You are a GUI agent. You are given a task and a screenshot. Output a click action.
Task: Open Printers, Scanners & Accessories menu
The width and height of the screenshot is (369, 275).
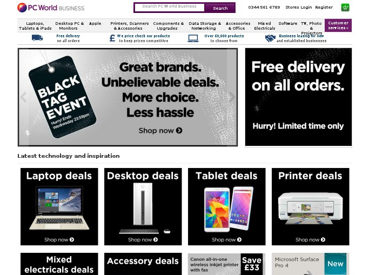[130, 25]
